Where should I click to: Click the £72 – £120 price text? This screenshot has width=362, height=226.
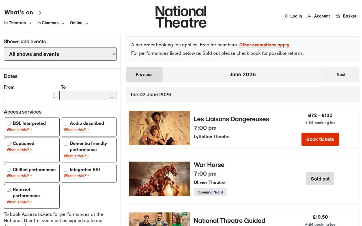[320, 115]
